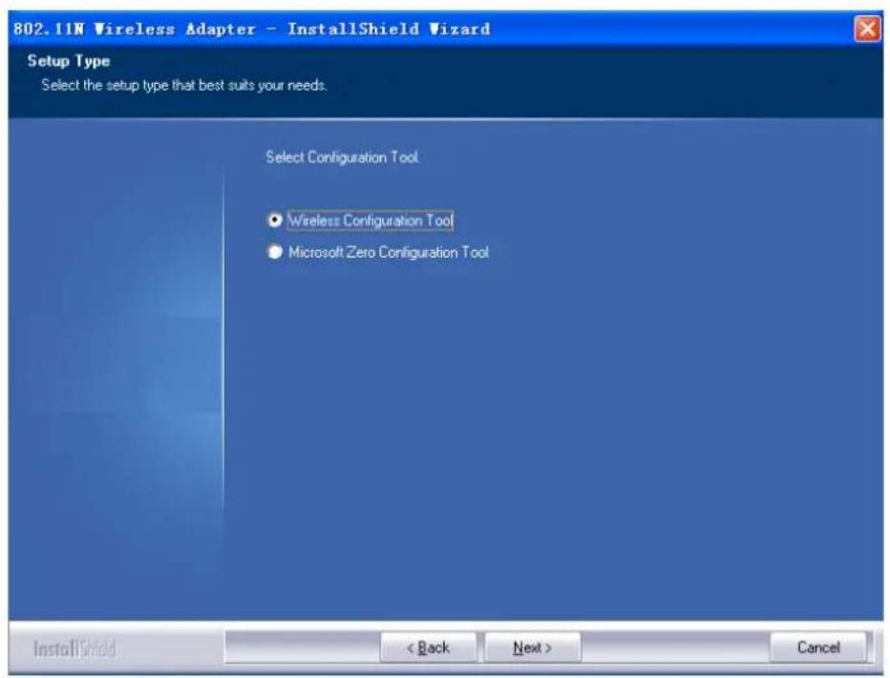This screenshot has height=678, width=890.
Task: Cancel the installation wizard
Action: 818,647
